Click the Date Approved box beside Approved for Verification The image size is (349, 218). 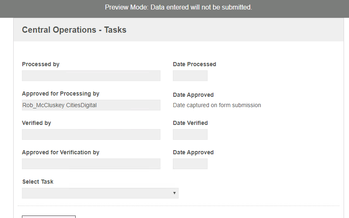click(190, 164)
